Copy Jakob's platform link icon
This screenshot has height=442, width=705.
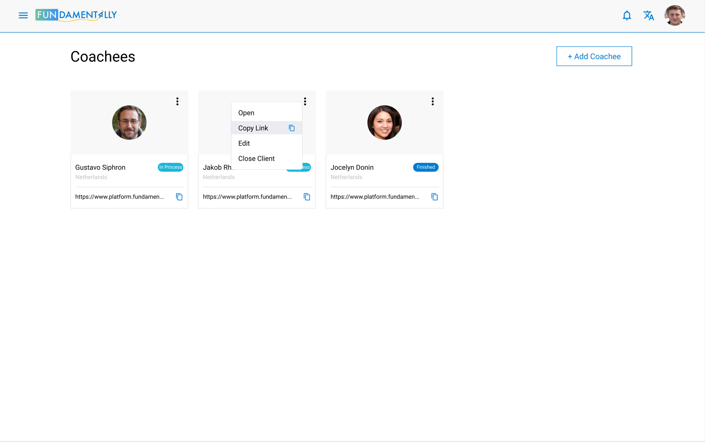(307, 197)
